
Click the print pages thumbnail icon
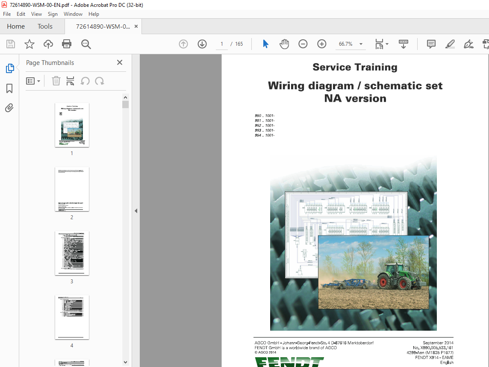pos(70,81)
